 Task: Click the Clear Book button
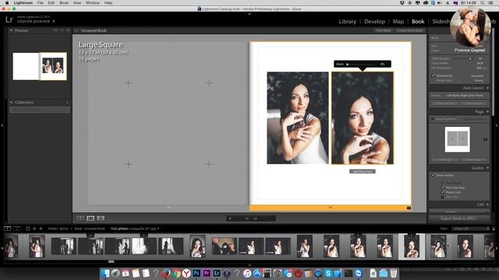(x=383, y=30)
